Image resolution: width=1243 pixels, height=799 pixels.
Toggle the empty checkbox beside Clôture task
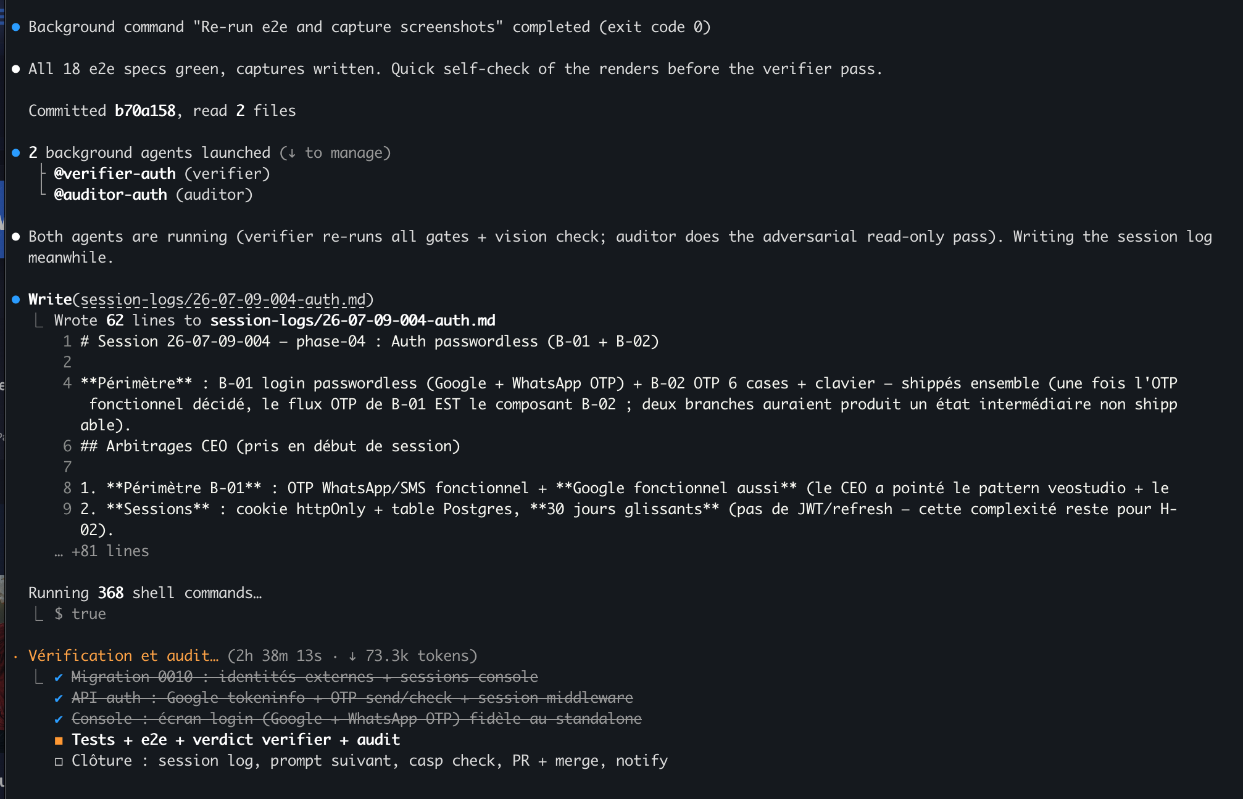point(59,761)
